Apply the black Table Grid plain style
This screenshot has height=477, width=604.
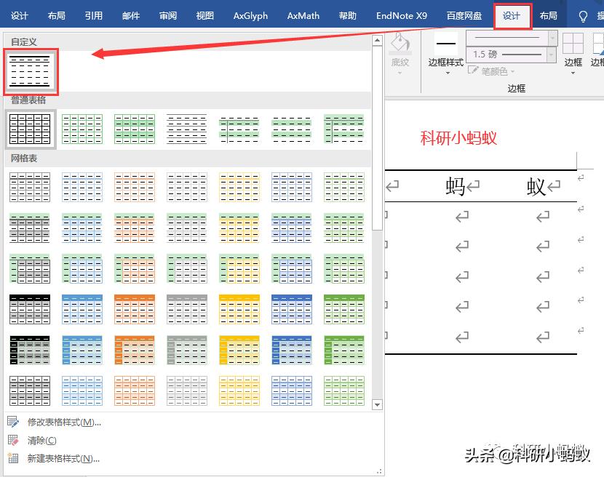(30, 129)
